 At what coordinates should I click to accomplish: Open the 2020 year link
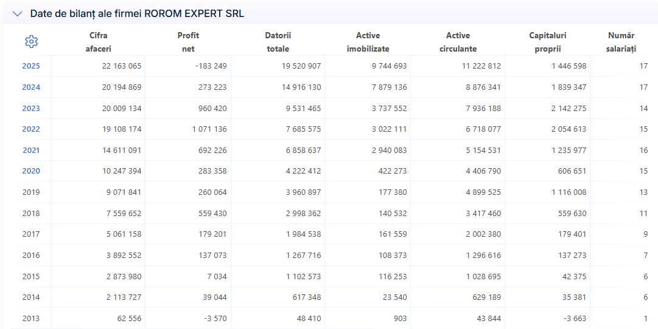tap(31, 171)
